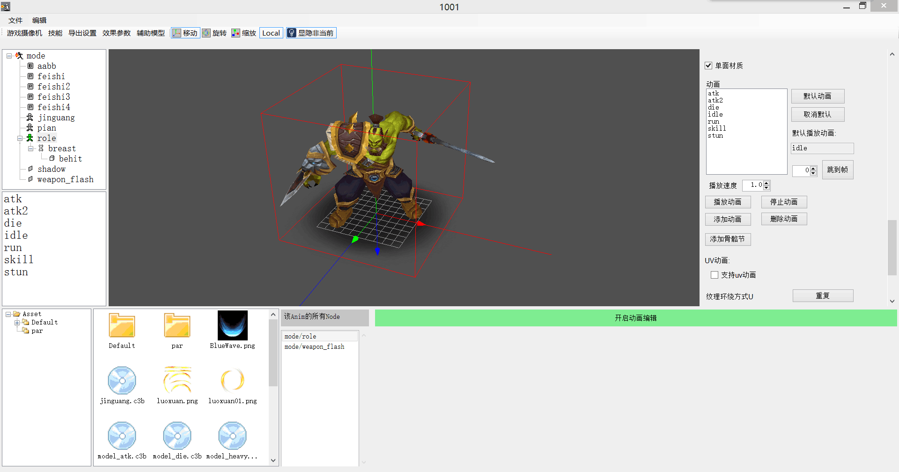Click the 默认播放动画 idle field
This screenshot has width=899, height=472.
[822, 148]
